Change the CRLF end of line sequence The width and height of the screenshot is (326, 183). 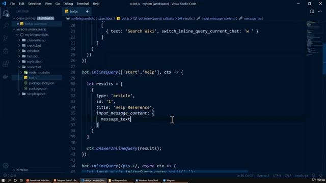click(288, 175)
